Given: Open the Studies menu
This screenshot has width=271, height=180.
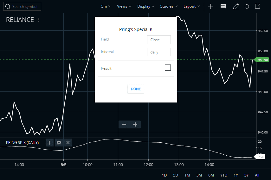Looking at the screenshot, I should click(169, 6).
